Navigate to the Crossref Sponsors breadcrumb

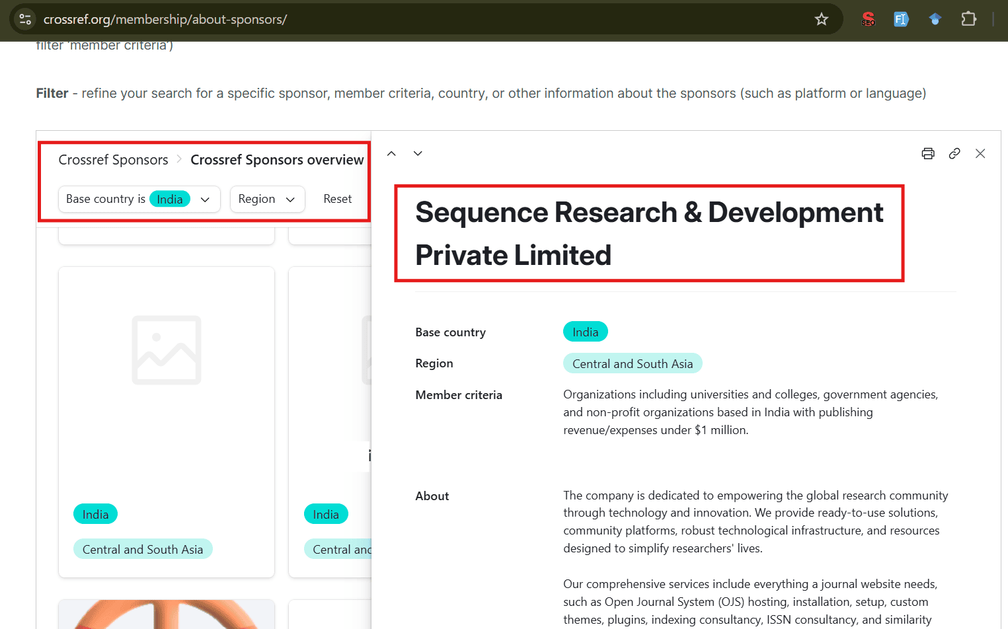coord(113,160)
